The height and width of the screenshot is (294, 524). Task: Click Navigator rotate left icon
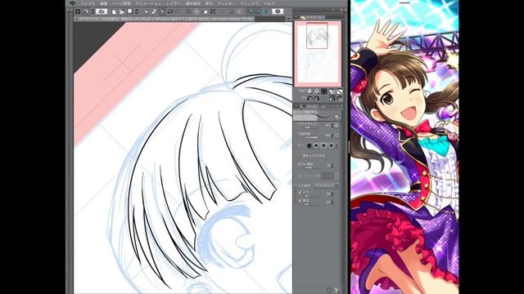pos(310,98)
